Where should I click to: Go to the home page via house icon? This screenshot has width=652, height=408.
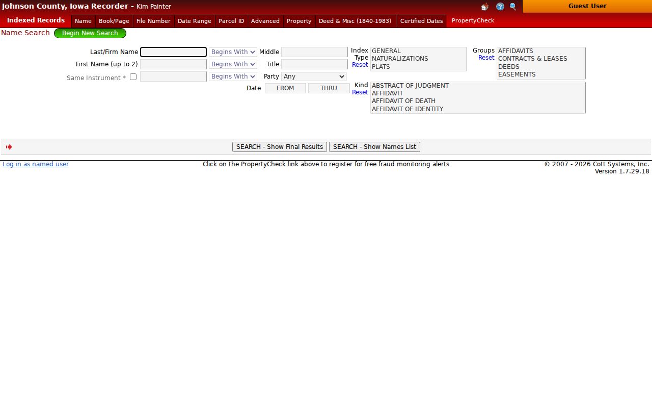click(484, 7)
